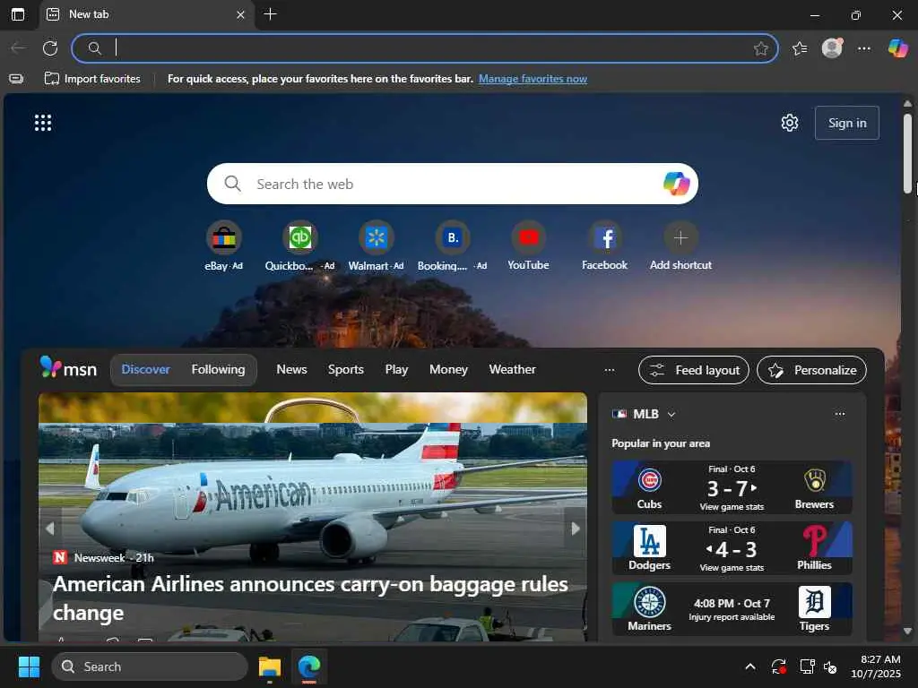The image size is (918, 688).
Task: Show next story with right carousel arrow
Action: (x=575, y=529)
